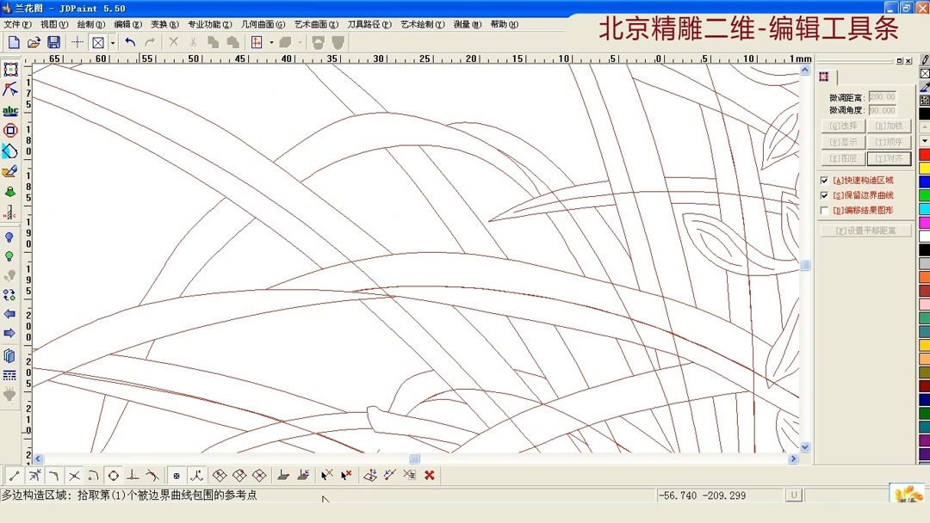Uncheck the [S]保留边界曲线 checkbox
930x523 pixels.
coord(824,195)
